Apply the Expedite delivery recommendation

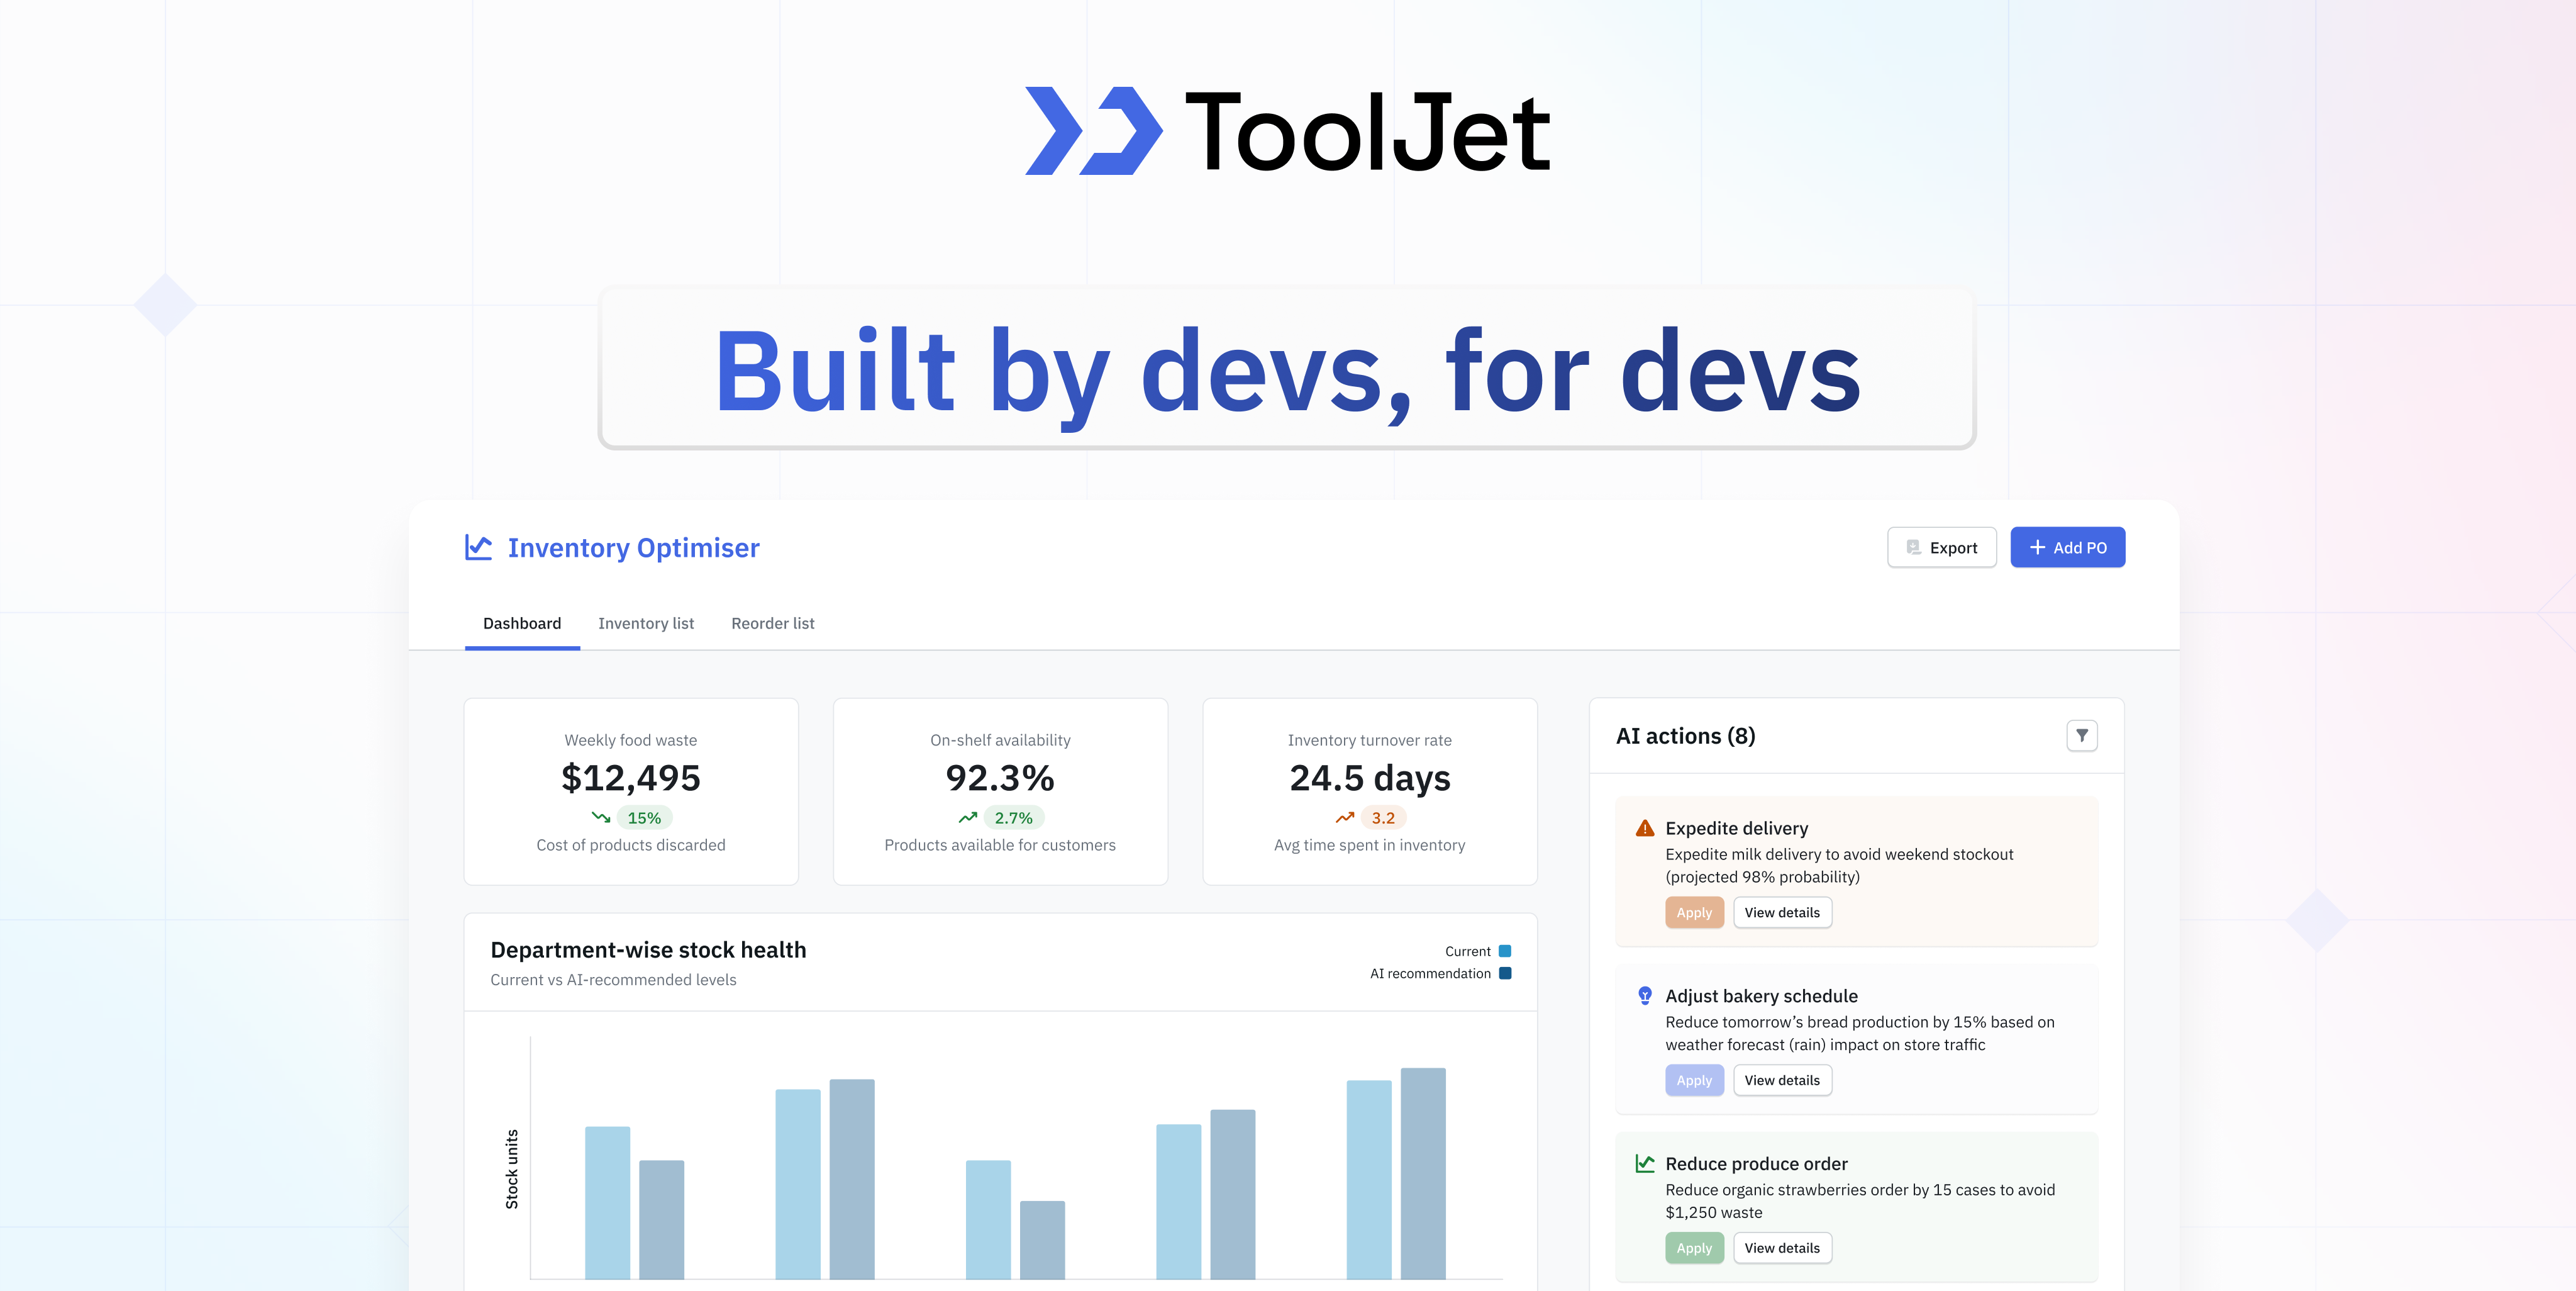pos(1694,912)
